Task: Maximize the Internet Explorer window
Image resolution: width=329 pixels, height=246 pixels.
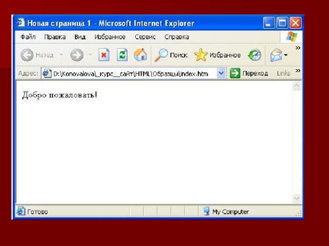Action: point(282,23)
